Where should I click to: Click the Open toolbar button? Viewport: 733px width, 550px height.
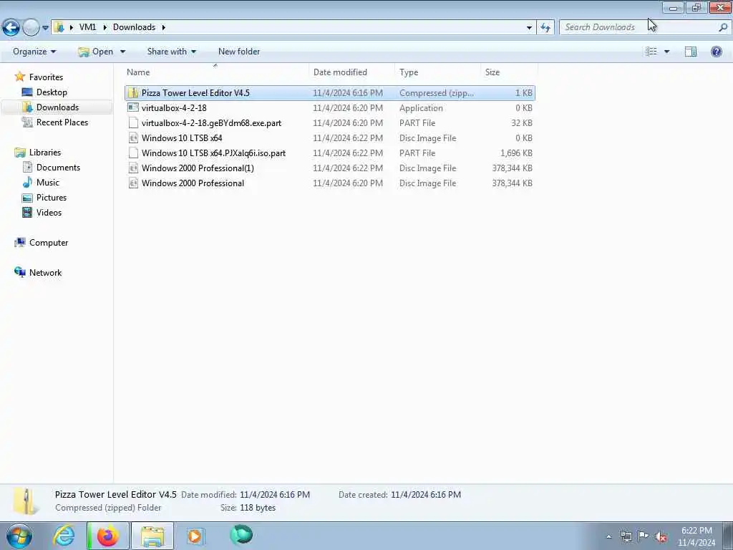96,52
